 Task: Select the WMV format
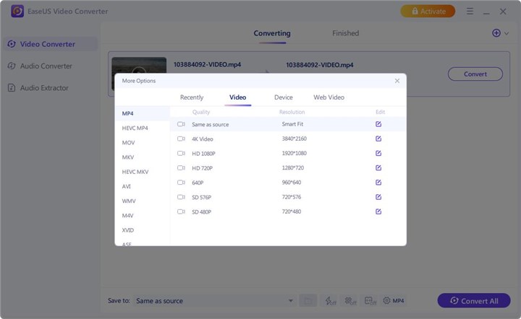coord(129,201)
